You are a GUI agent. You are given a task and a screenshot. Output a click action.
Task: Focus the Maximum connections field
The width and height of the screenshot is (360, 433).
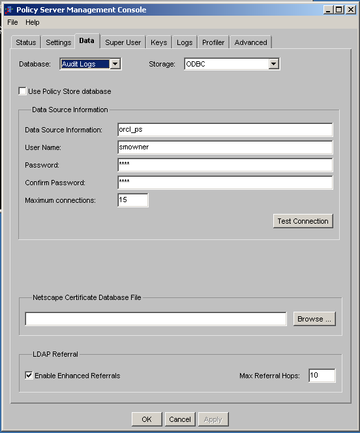[133, 200]
